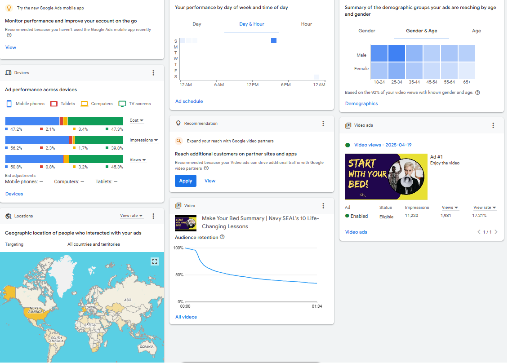Screen dimensions: 508x363
Task: Click the Male 25-34 heatmap cell
Action: (x=396, y=53)
